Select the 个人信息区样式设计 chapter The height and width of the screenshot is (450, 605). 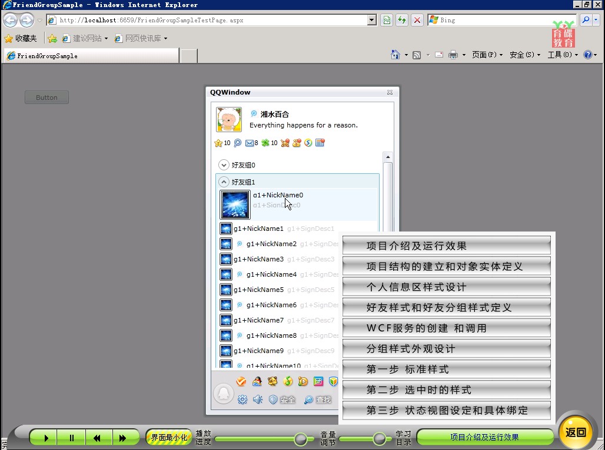447,287
